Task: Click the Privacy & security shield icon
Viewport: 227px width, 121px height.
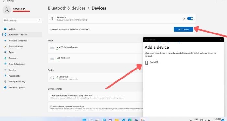Action: pyautogui.click(x=6, y=82)
